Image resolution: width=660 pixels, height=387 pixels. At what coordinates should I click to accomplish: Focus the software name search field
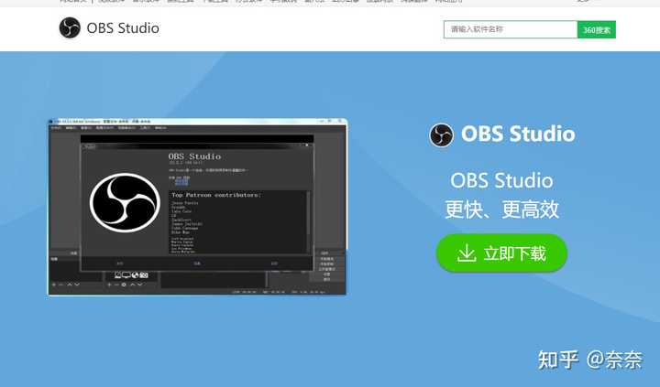click(x=511, y=29)
